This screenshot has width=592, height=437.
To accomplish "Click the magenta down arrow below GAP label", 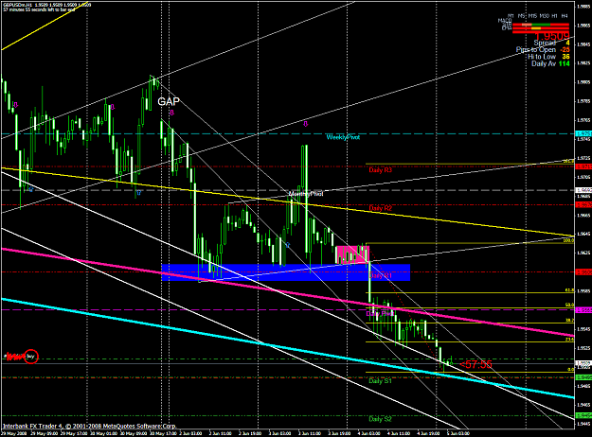I will (x=172, y=113).
